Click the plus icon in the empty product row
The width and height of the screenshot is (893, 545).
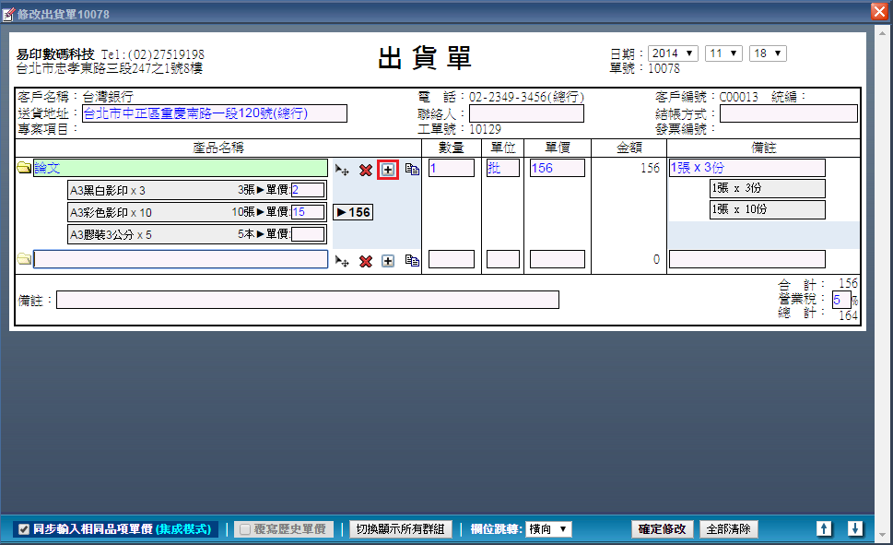[x=388, y=261]
